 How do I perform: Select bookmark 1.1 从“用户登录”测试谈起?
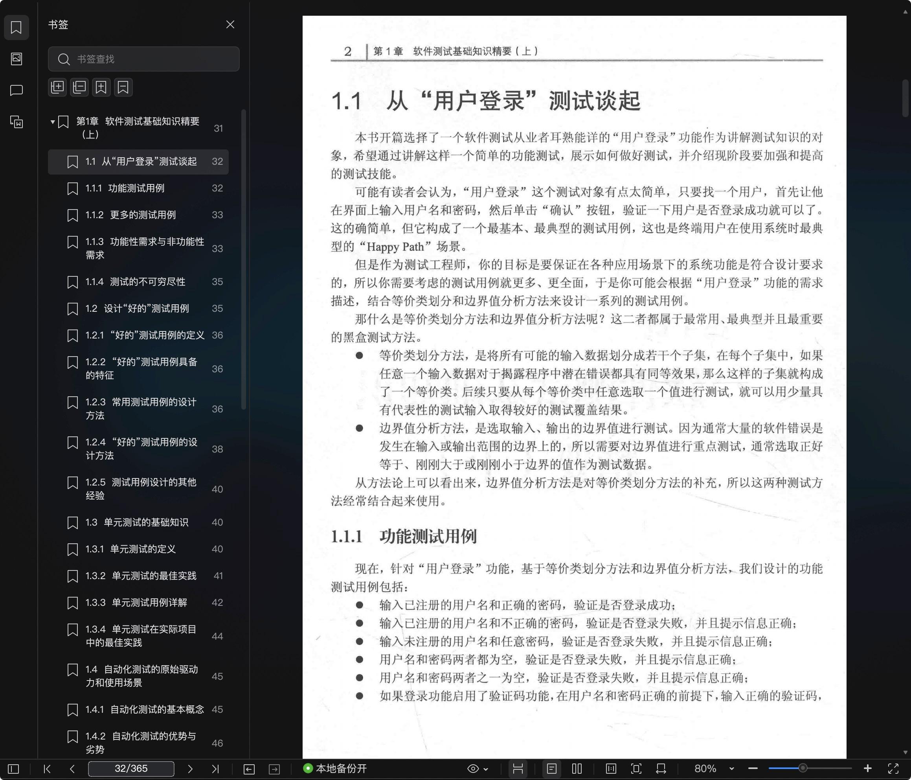(x=138, y=162)
